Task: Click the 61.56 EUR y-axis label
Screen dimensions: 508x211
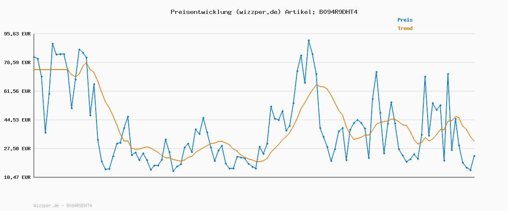Action: click(17, 91)
